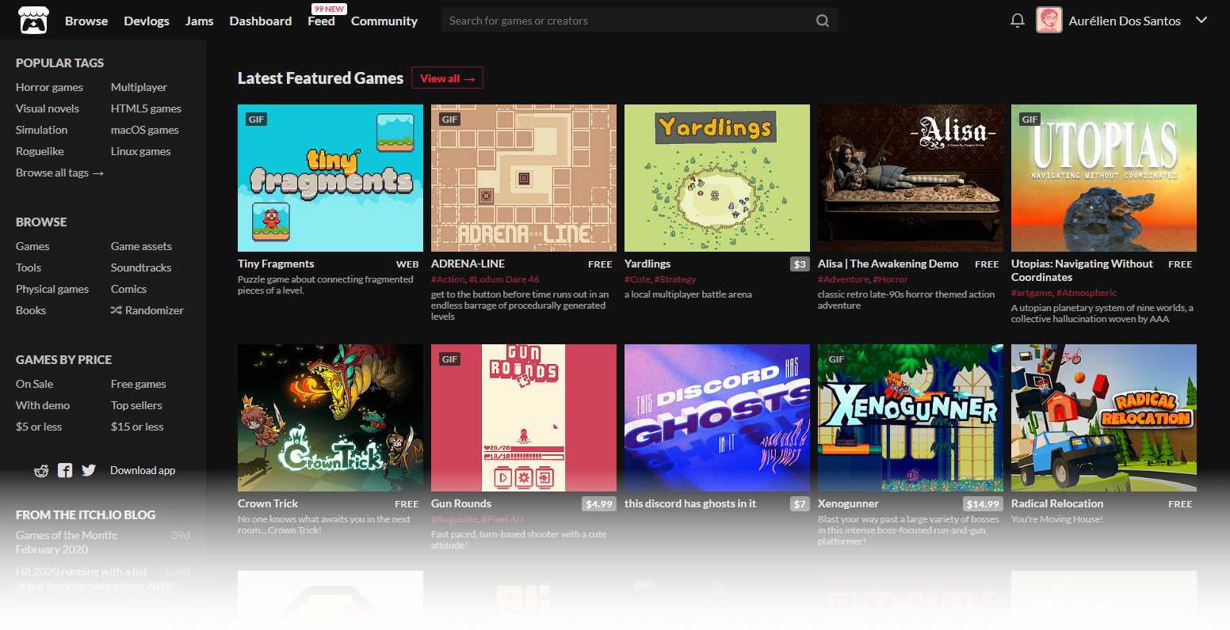Open the Facebook social icon

pyautogui.click(x=65, y=470)
